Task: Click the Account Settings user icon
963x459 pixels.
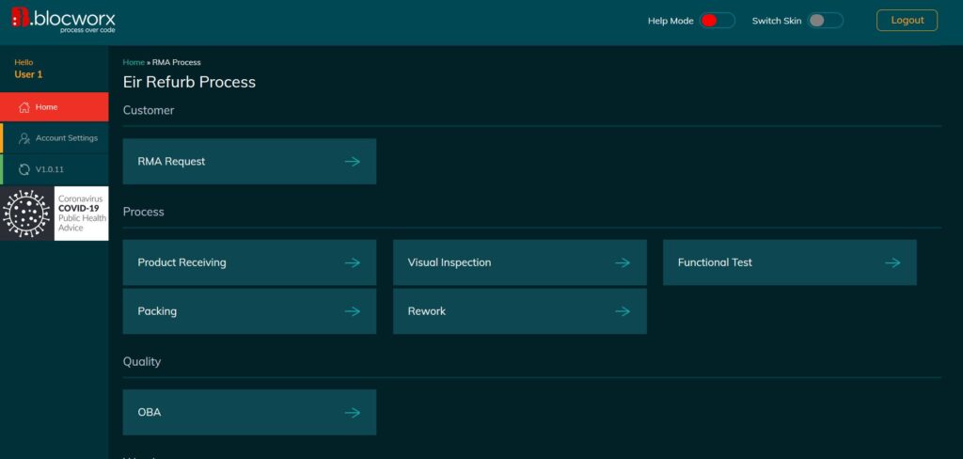Action: coord(24,138)
